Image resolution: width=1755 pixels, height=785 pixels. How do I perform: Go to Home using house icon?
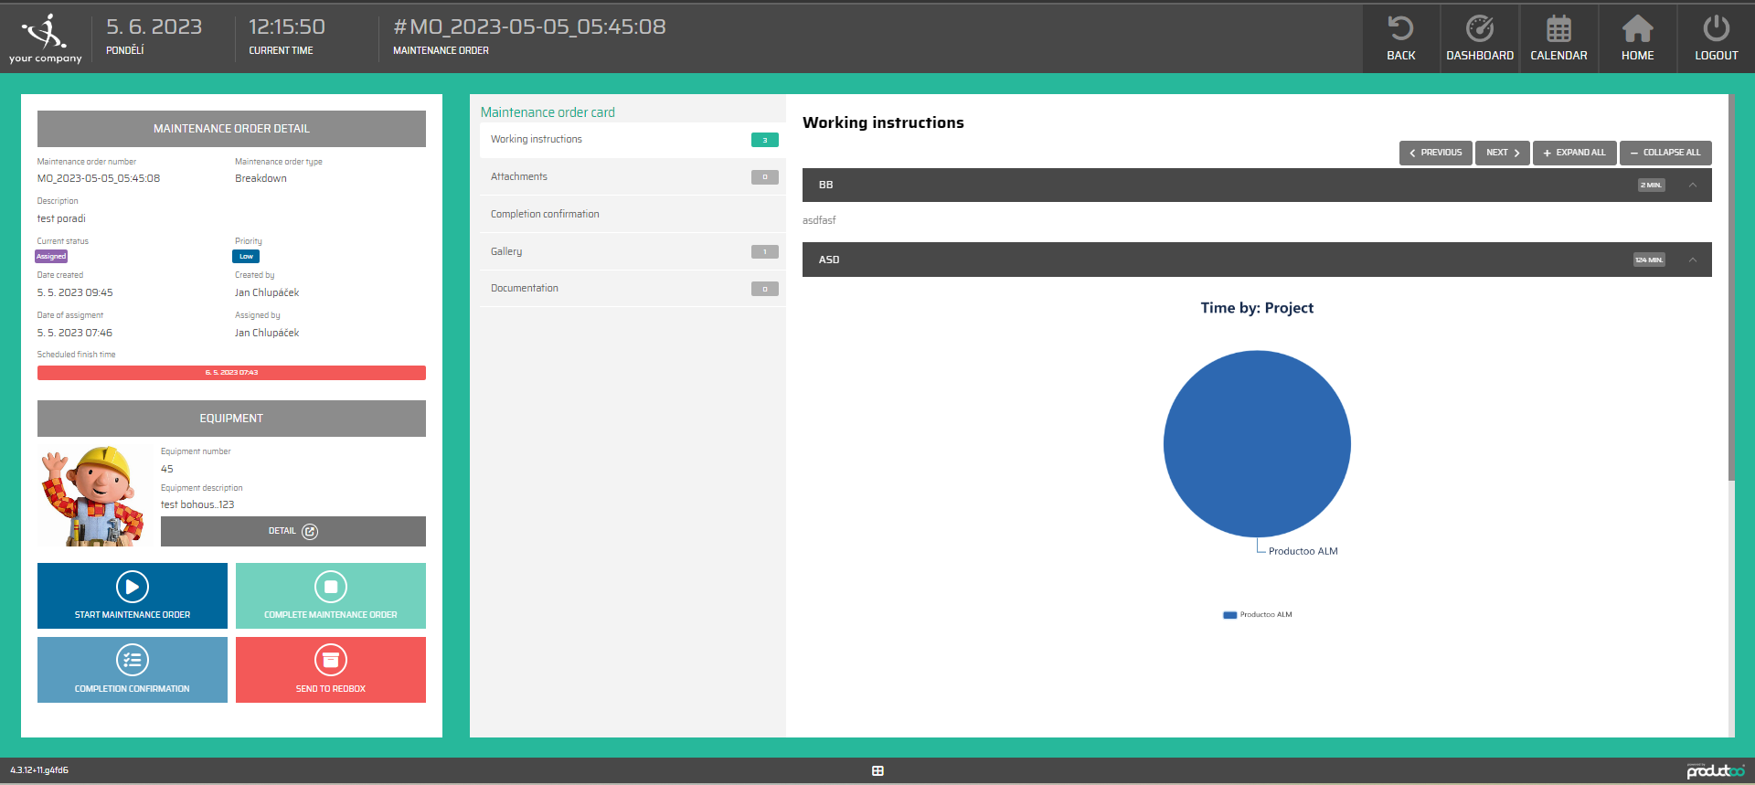[1637, 29]
